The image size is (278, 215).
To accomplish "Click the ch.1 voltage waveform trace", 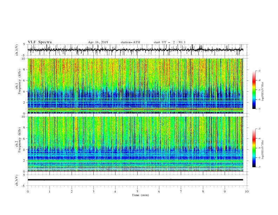I will (135, 50).
